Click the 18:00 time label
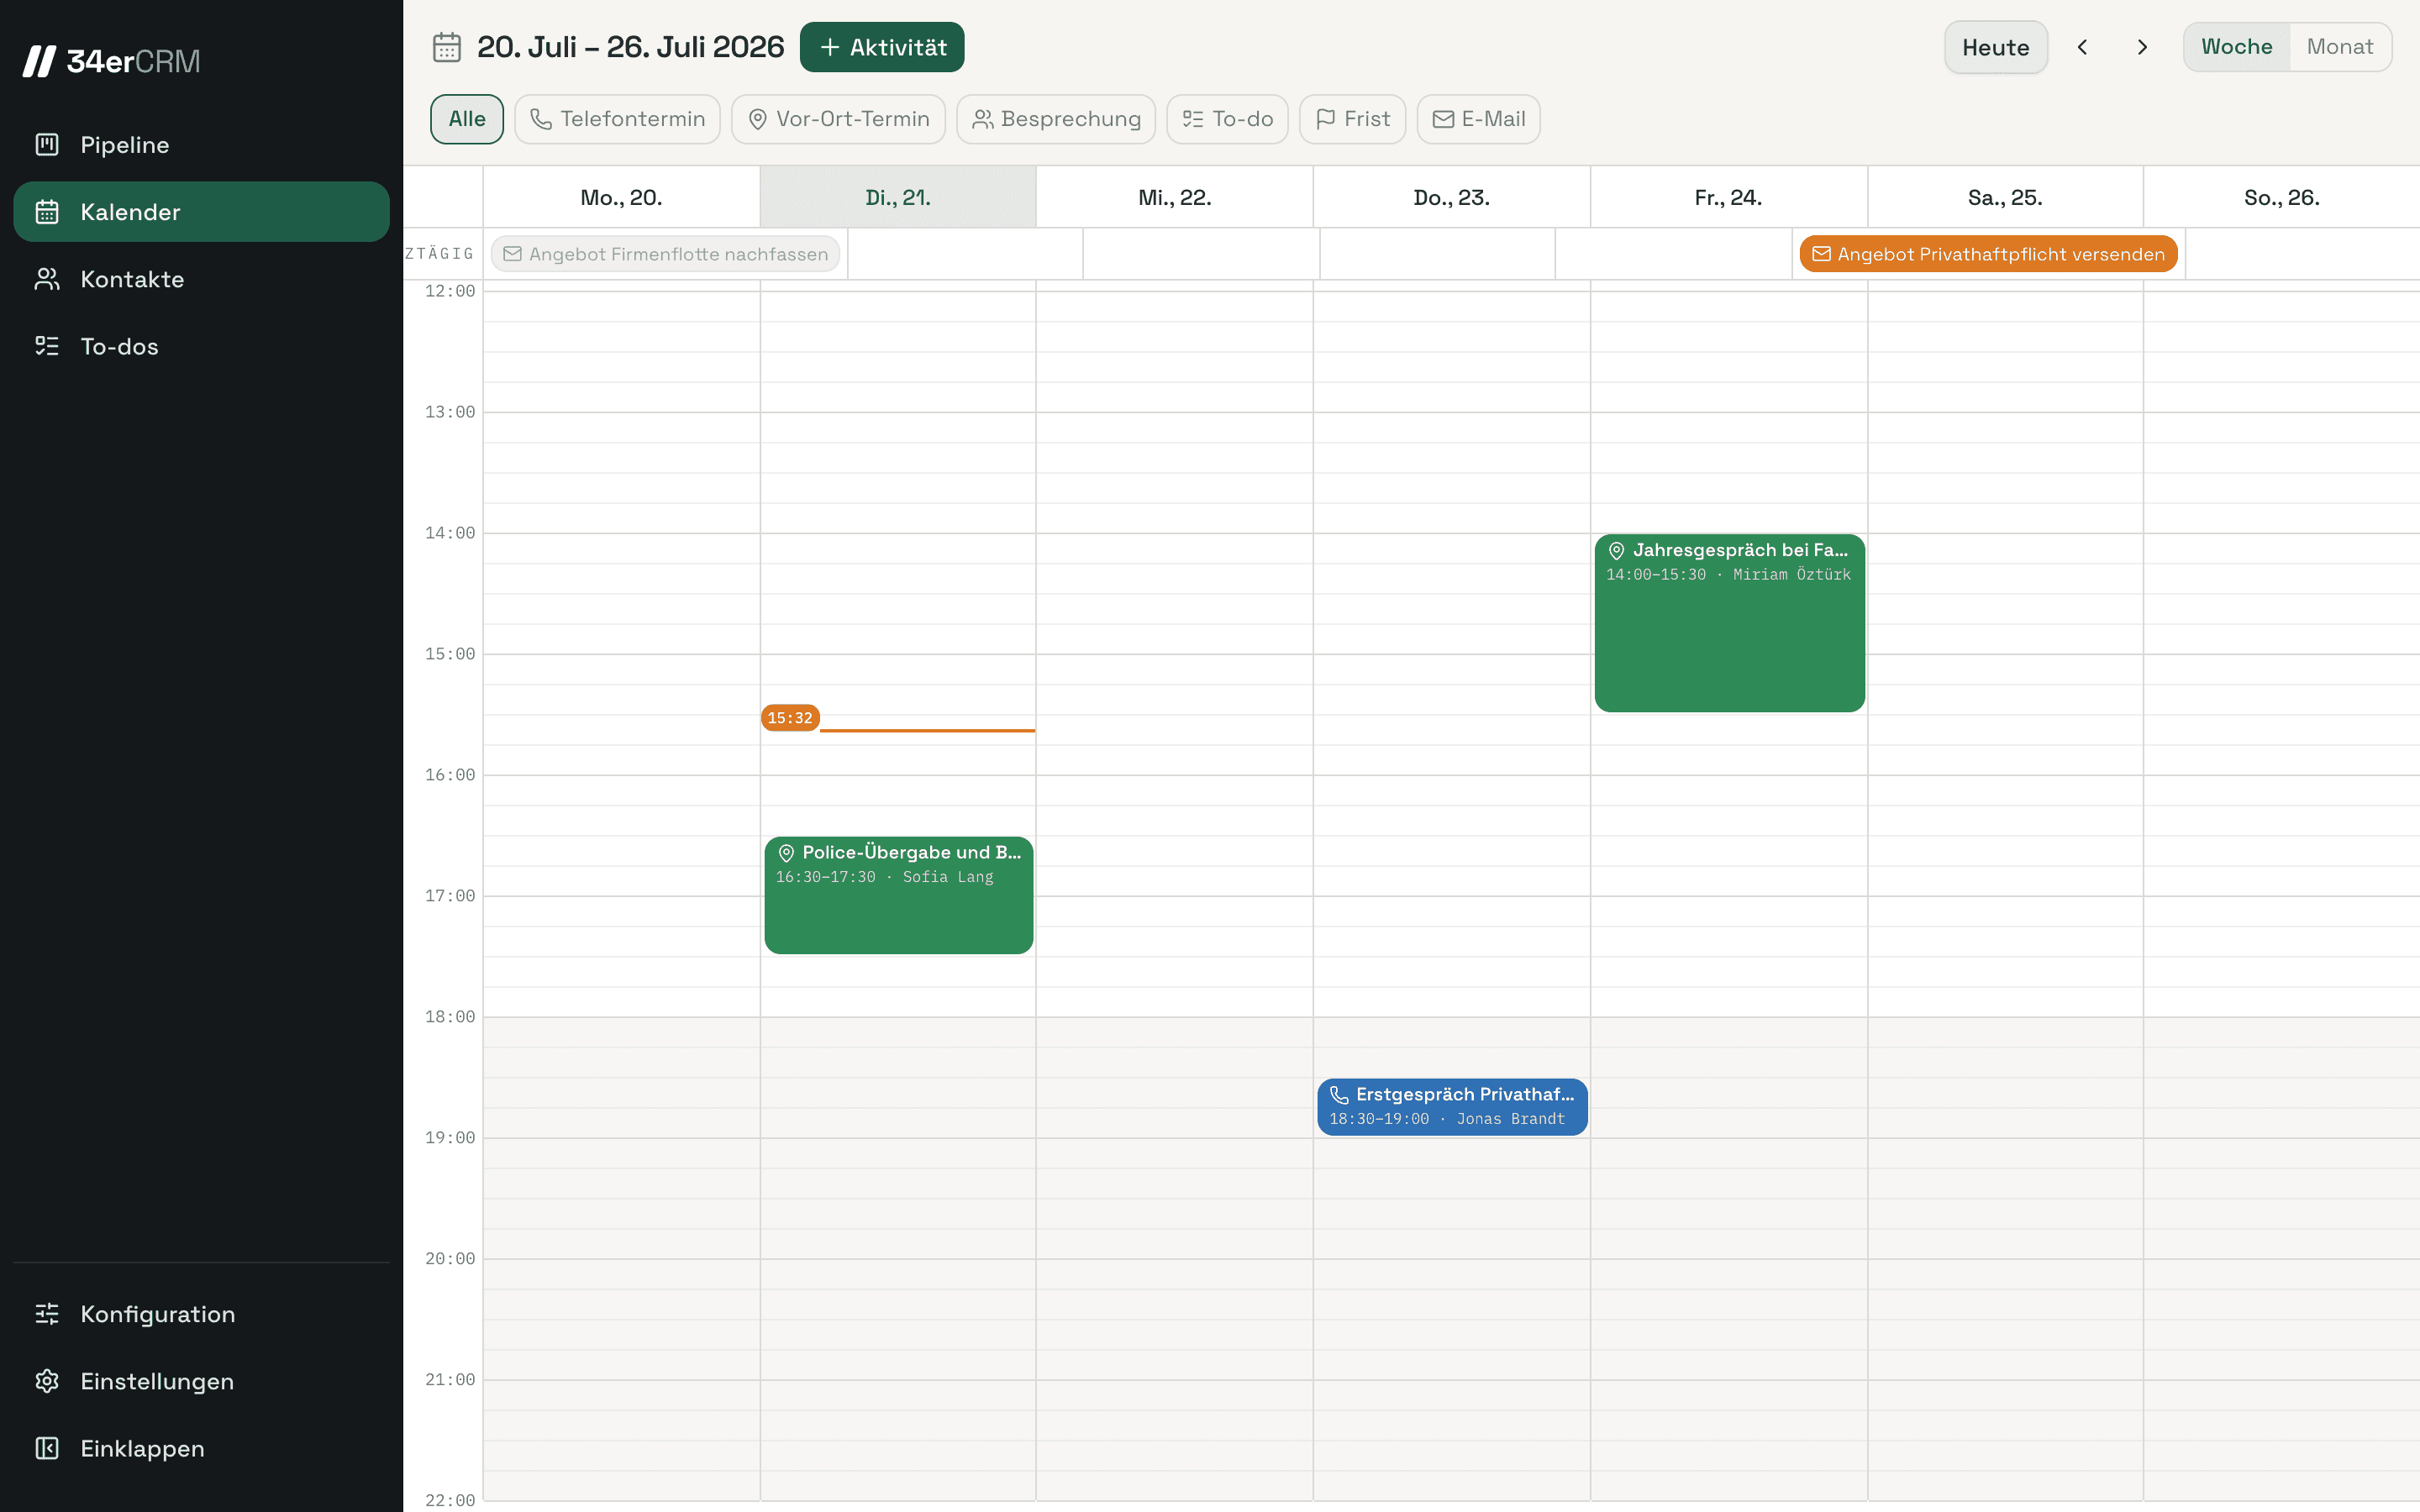 click(450, 1017)
